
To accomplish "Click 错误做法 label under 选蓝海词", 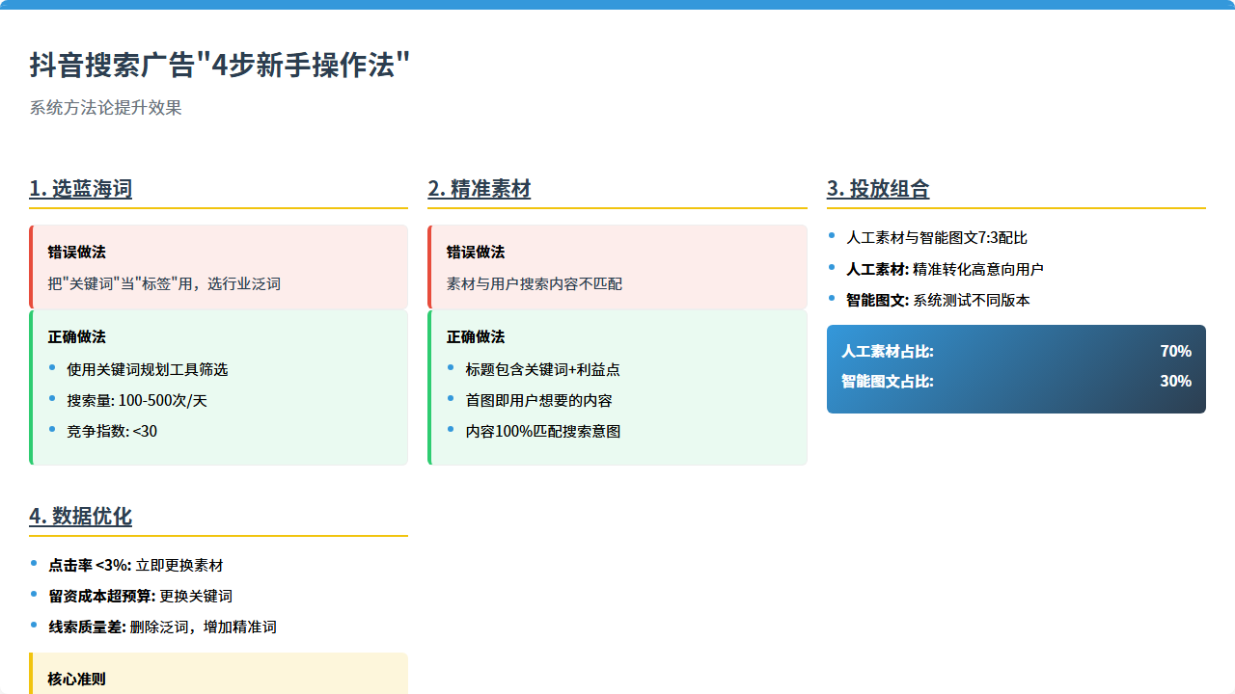I will (77, 252).
